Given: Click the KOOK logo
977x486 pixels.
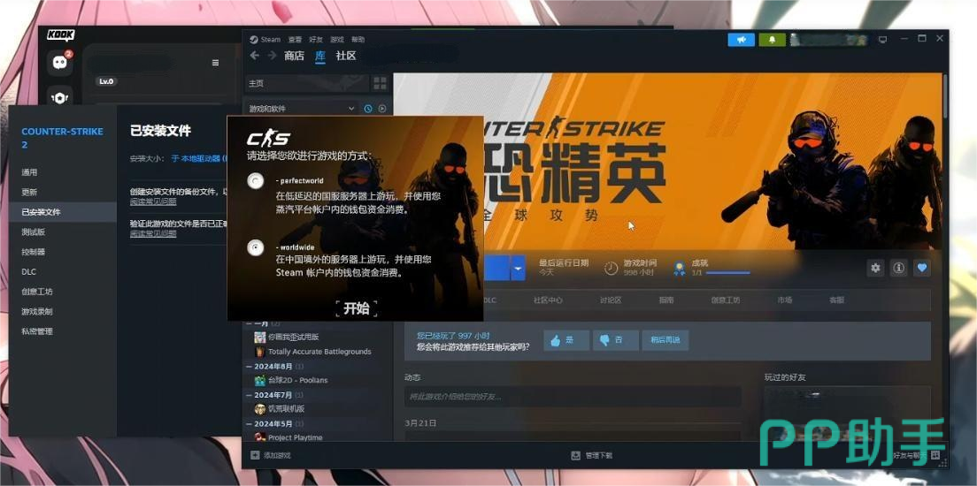Looking at the screenshot, I should (x=60, y=34).
